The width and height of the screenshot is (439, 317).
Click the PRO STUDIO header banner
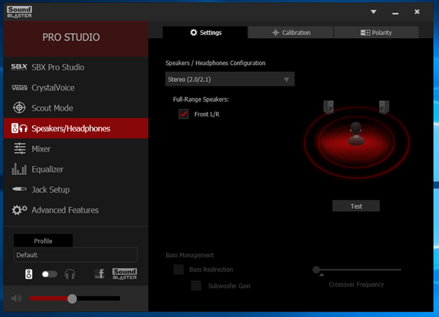[76, 39]
